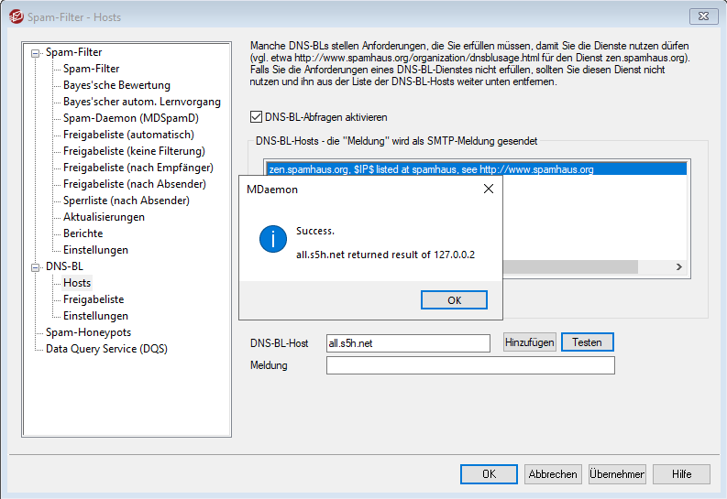This screenshot has width=727, height=499.
Task: Select Bayes'sche Bewertung in the tree
Action: click(116, 85)
